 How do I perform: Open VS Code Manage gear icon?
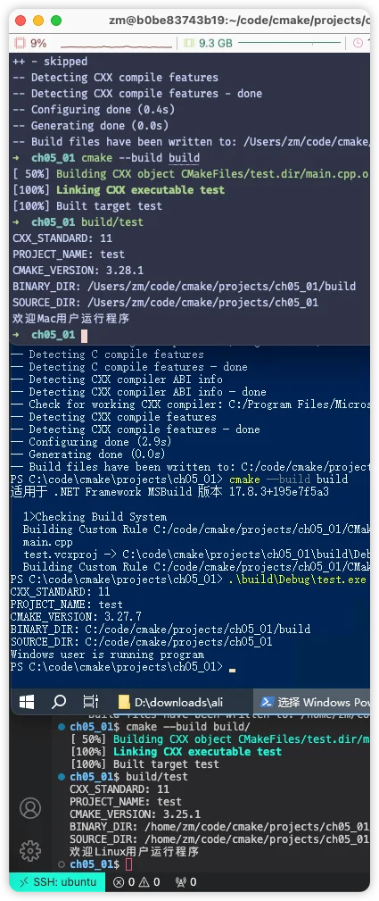(29, 850)
